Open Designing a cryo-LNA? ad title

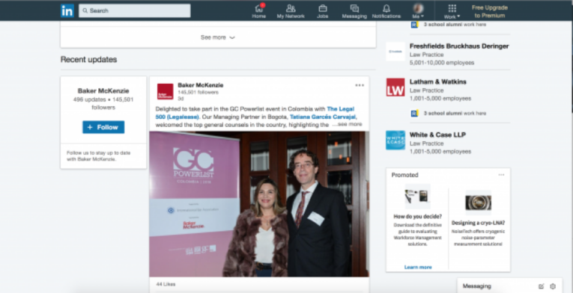point(478,223)
